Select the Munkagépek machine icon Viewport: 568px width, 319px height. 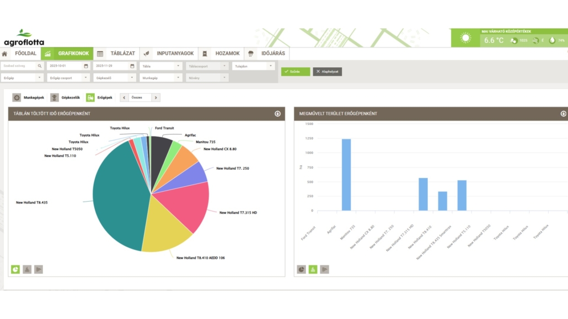point(17,98)
